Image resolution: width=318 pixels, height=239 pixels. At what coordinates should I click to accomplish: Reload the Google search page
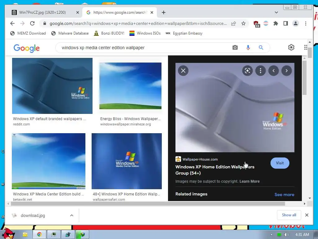tap(32, 23)
